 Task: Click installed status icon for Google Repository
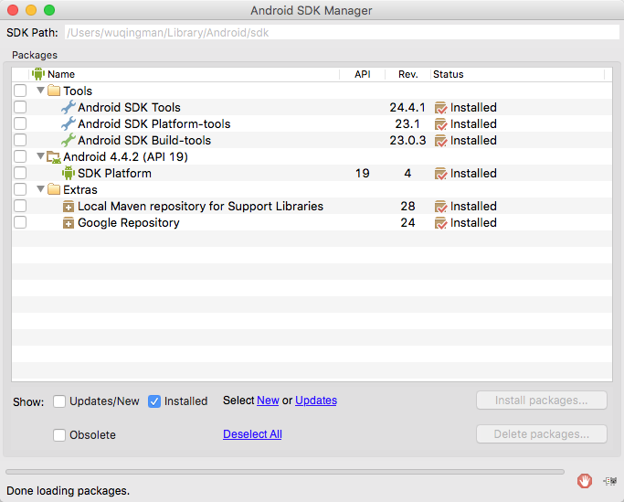pos(440,223)
